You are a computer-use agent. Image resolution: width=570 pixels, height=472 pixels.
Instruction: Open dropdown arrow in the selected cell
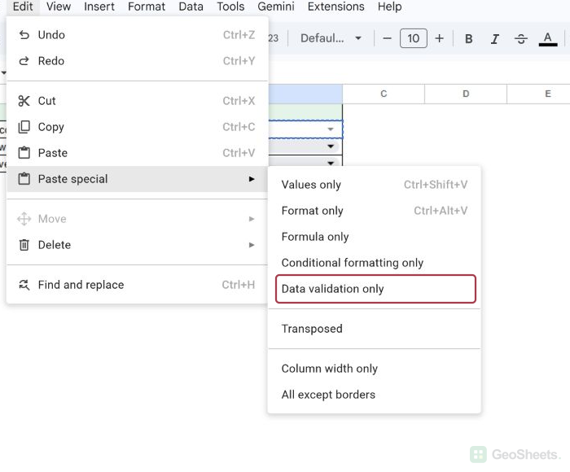330,129
